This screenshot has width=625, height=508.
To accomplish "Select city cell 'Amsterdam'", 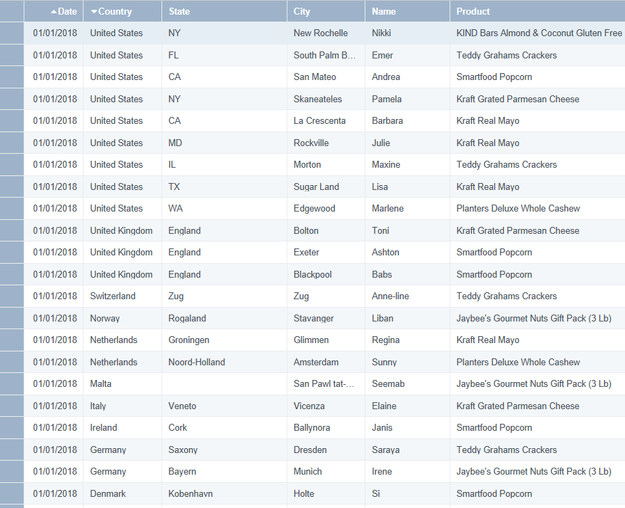I will click(x=326, y=362).
